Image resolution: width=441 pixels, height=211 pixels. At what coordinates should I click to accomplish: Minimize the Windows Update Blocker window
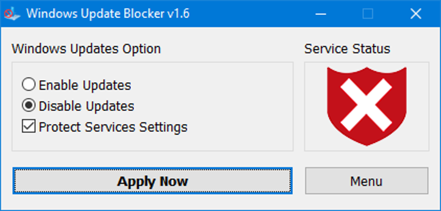[x=321, y=14]
